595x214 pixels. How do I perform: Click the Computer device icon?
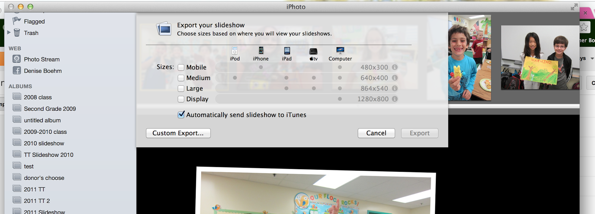coord(340,50)
